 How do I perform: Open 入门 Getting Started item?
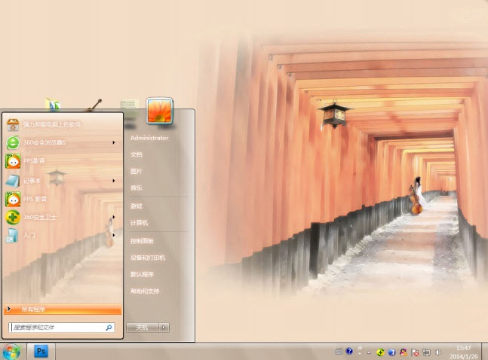tap(63, 235)
